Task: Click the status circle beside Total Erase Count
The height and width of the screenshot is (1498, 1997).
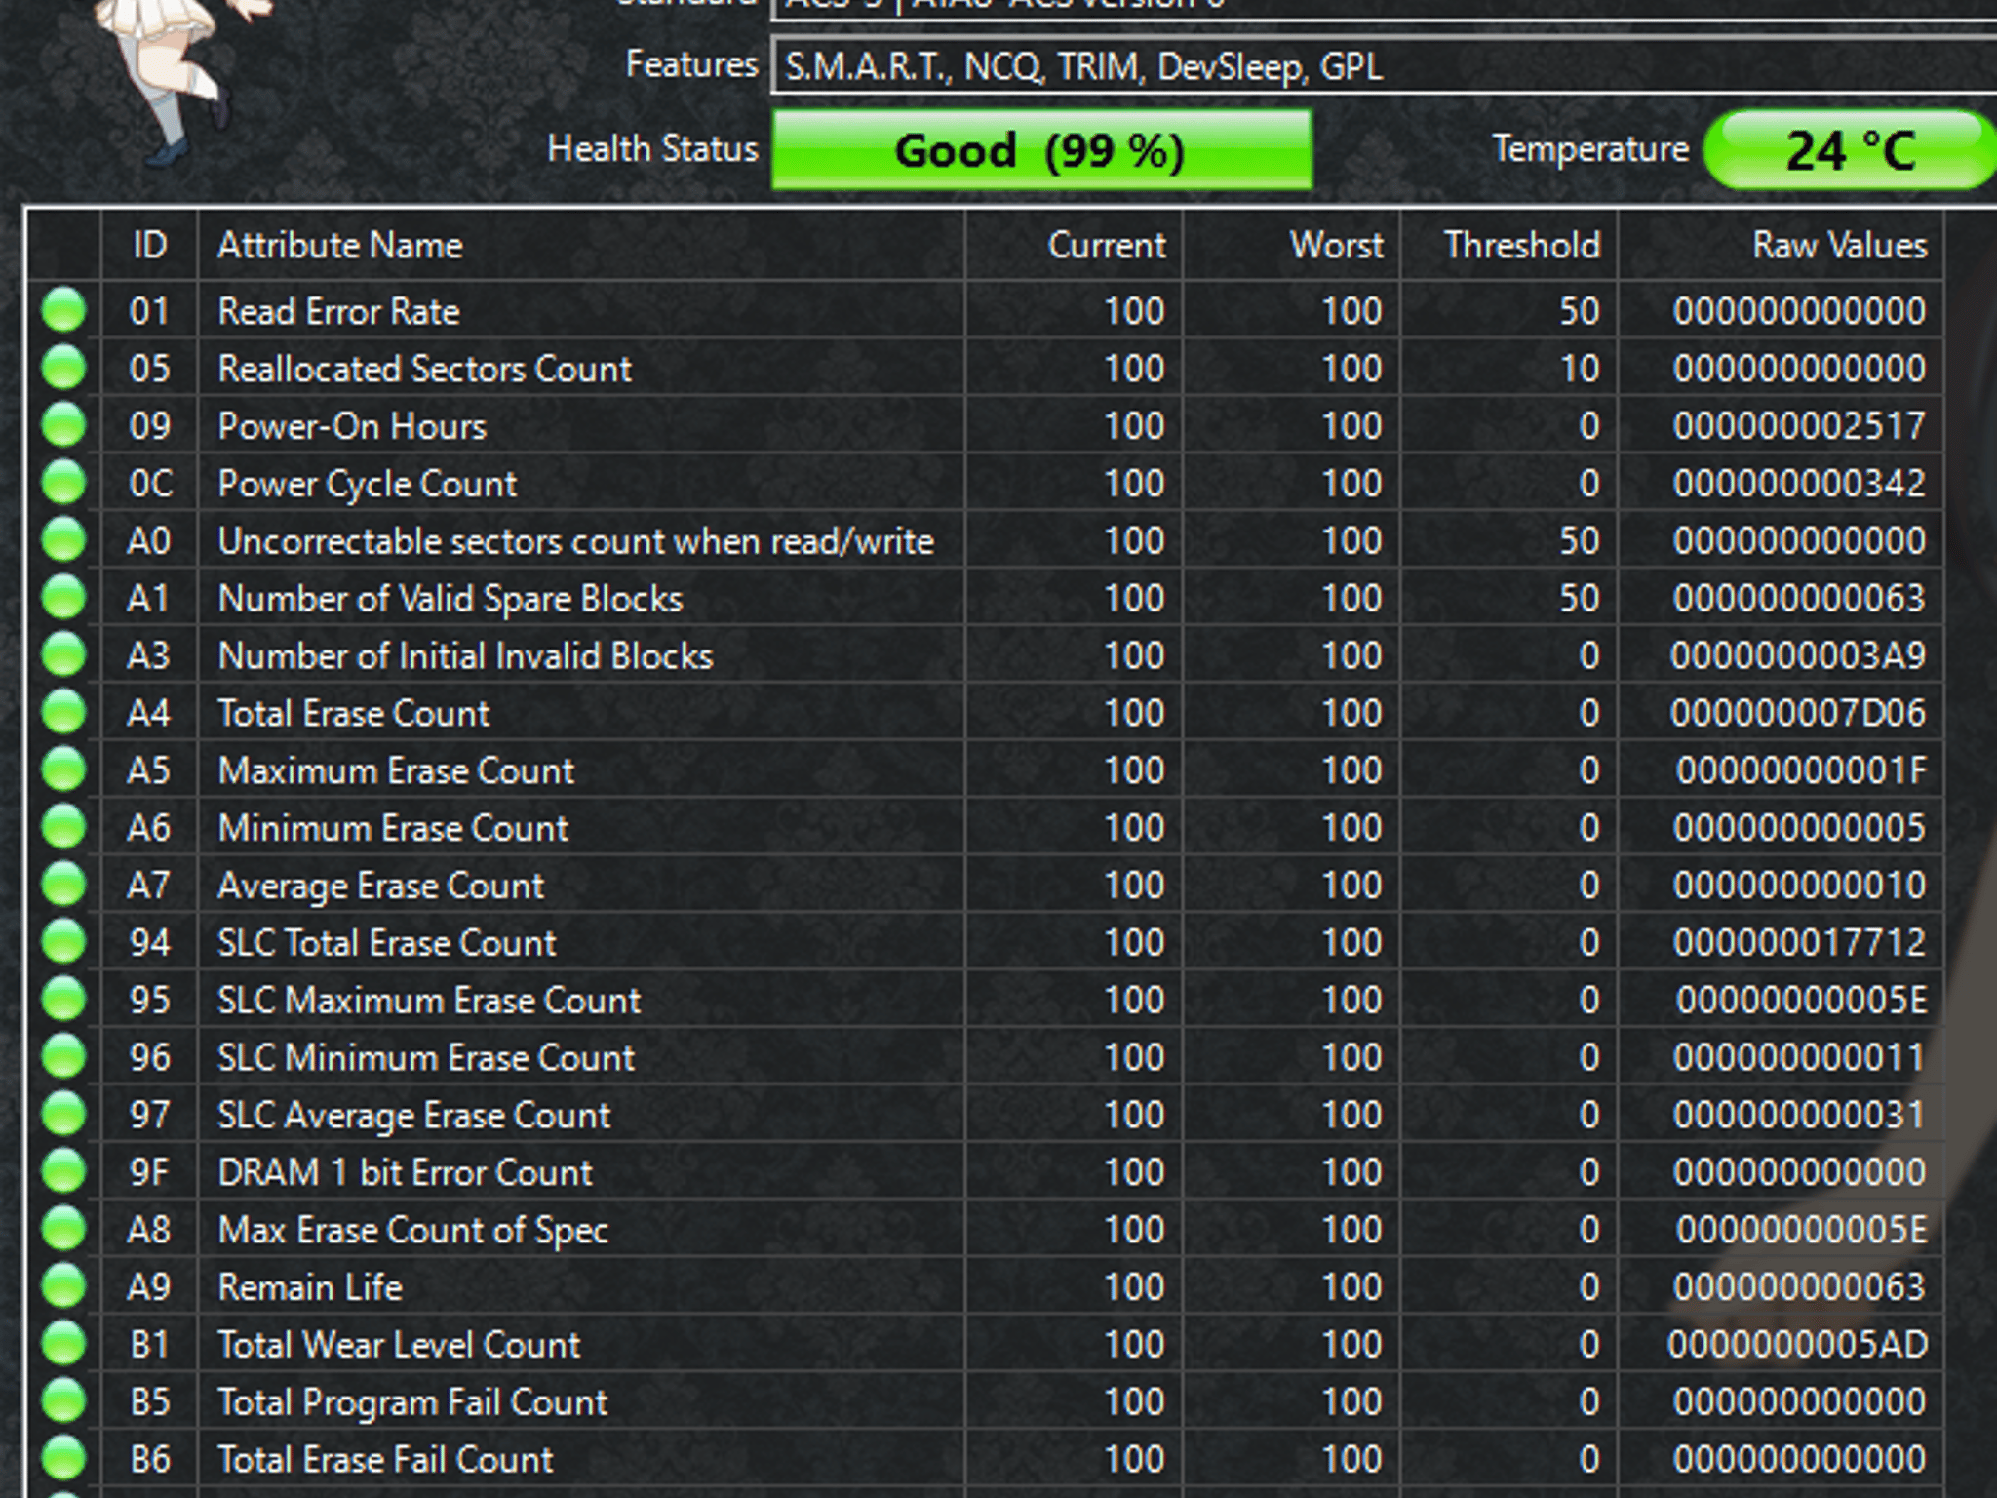Action: coord(64,712)
